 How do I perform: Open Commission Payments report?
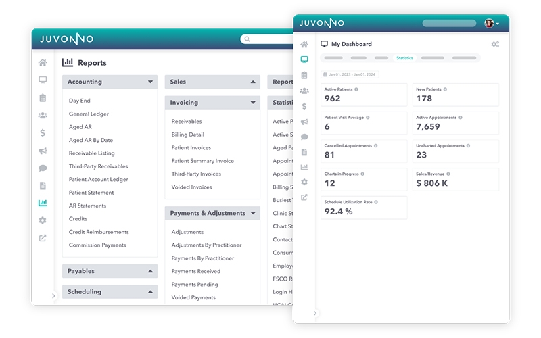pyautogui.click(x=97, y=245)
